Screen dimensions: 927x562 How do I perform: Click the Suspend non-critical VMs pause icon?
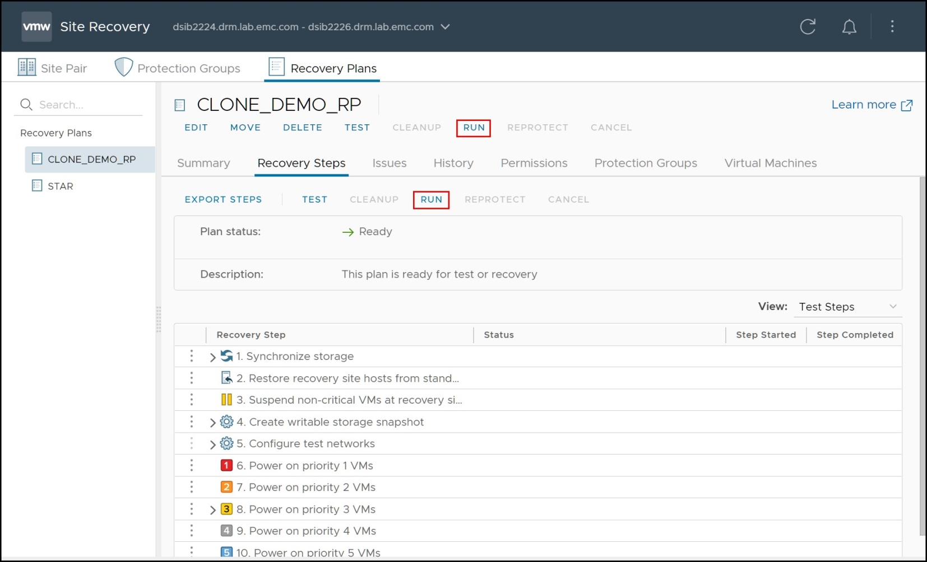point(226,400)
